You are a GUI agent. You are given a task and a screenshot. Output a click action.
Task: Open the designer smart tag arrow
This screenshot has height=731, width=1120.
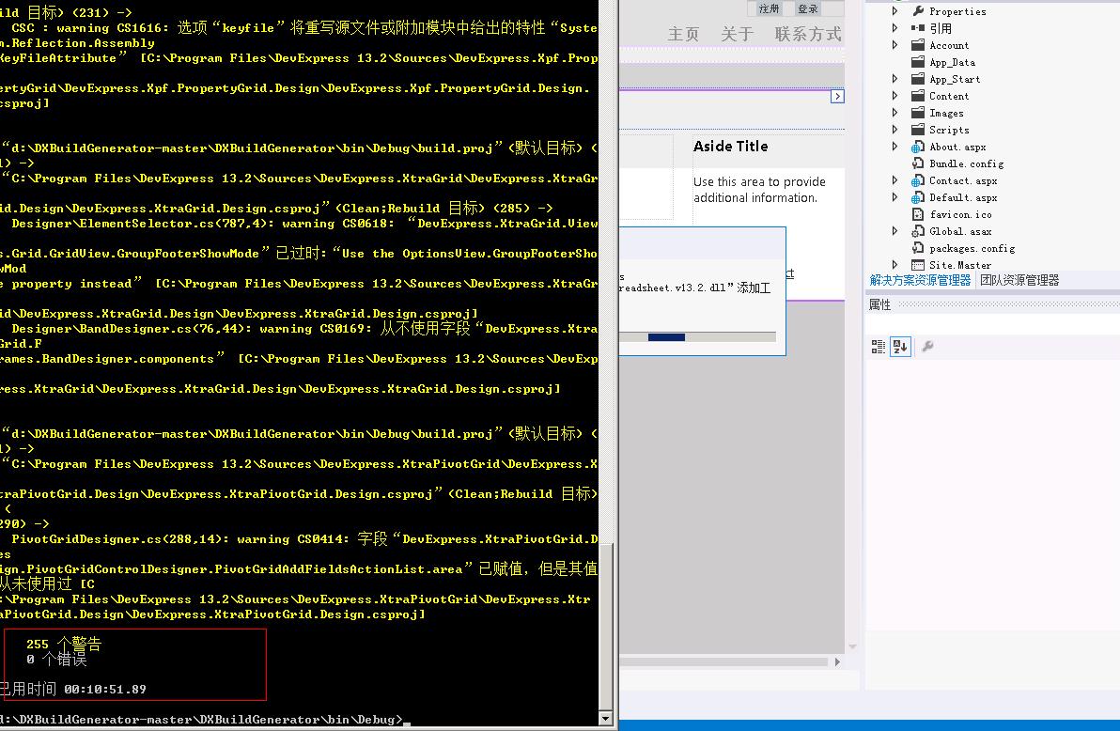(837, 97)
